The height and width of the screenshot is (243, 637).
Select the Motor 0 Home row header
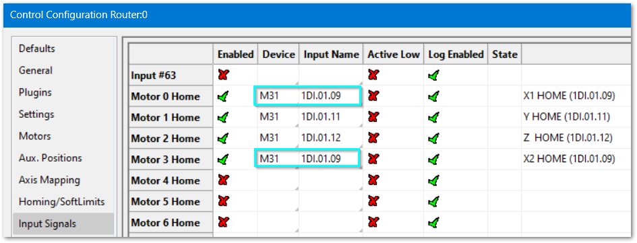click(x=171, y=96)
